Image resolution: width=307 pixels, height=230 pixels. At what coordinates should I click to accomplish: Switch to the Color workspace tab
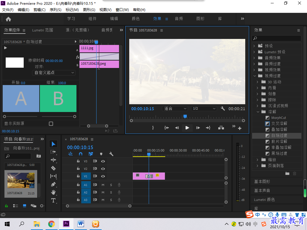[136, 19]
